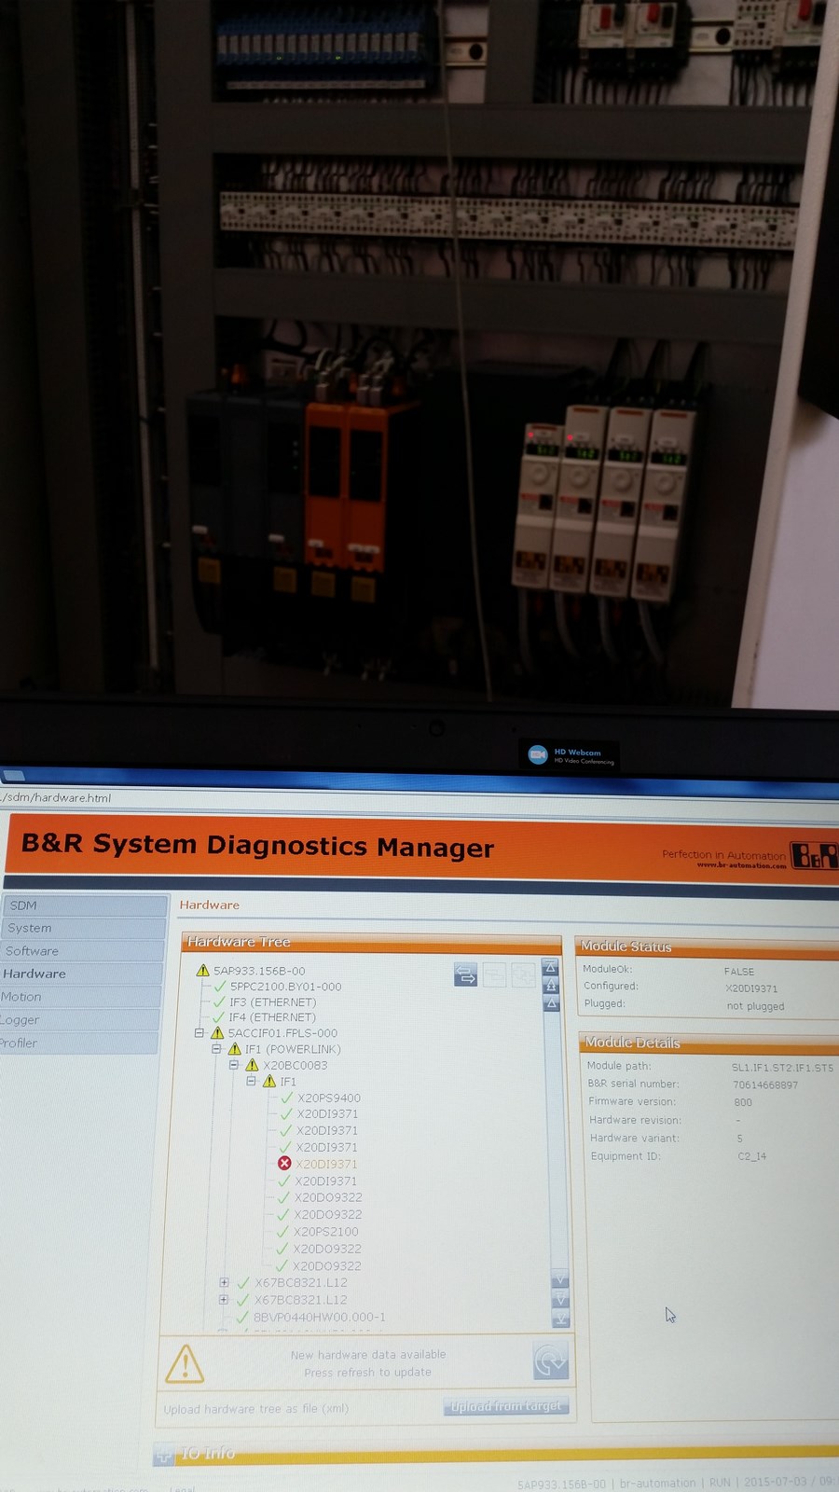Jump to top of hardware tree

[551, 967]
